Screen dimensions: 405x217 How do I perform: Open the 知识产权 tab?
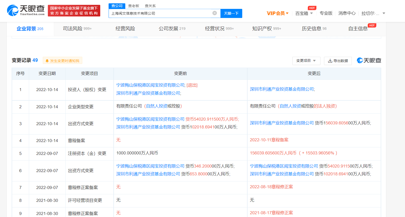pos(266,29)
